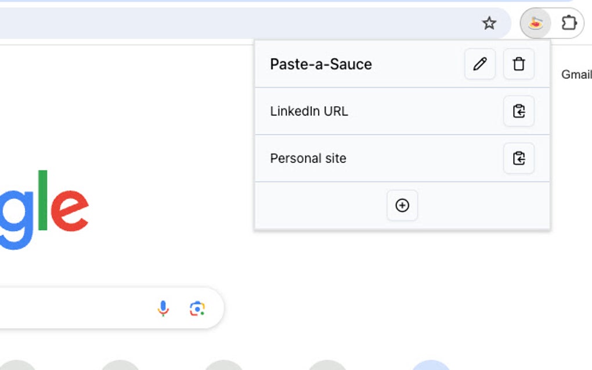Click the paste icon next to LinkedIn URL

(x=519, y=111)
